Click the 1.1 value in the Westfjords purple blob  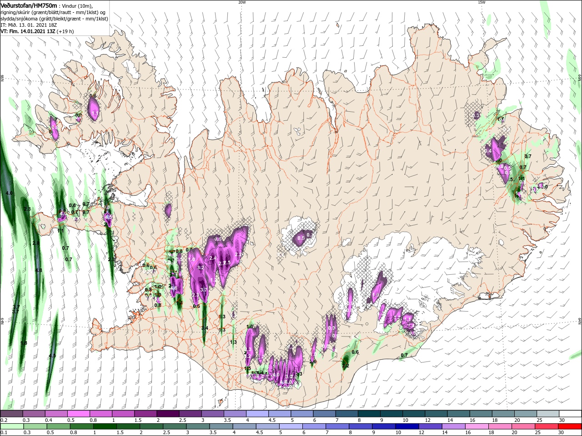(95, 113)
